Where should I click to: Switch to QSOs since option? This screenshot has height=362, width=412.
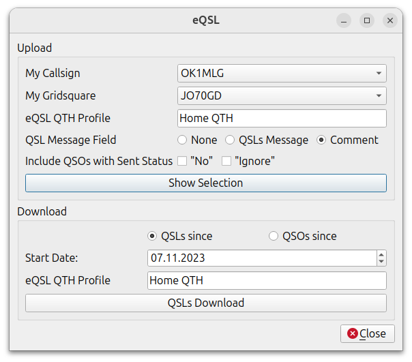[274, 236]
